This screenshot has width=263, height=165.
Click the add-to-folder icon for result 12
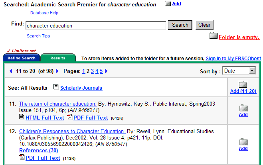point(243,141)
